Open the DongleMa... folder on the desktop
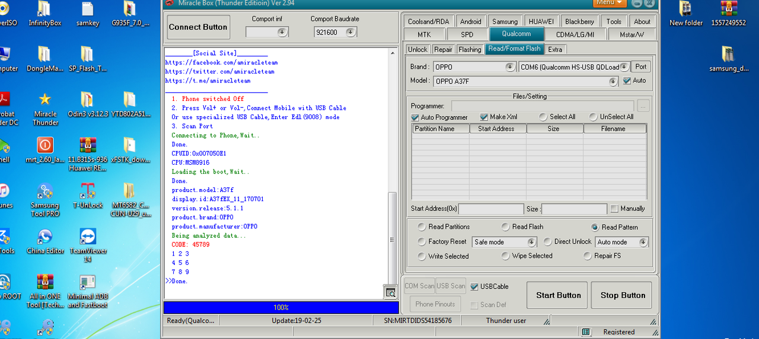 tap(44, 59)
